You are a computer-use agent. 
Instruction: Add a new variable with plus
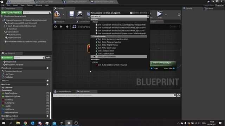click(x=47, y=84)
